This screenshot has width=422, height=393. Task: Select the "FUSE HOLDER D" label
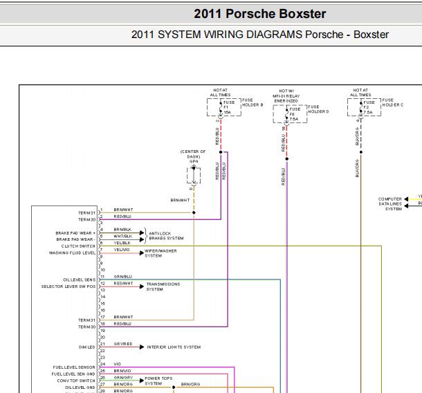[318, 109]
